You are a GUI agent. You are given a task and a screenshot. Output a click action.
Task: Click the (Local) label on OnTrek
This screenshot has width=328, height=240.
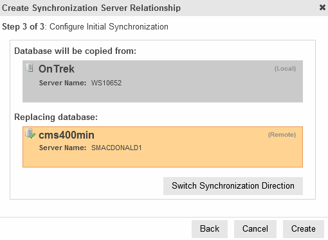tap(285, 69)
